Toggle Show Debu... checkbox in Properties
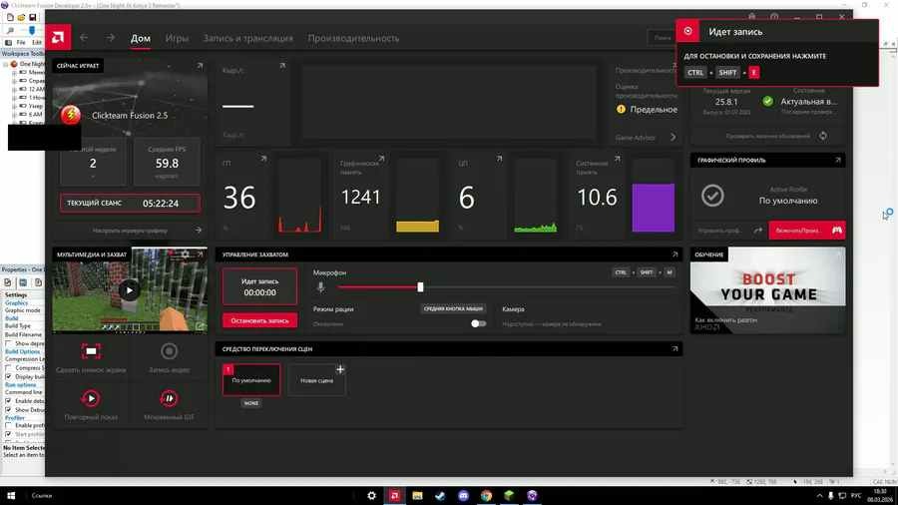 (x=8, y=410)
